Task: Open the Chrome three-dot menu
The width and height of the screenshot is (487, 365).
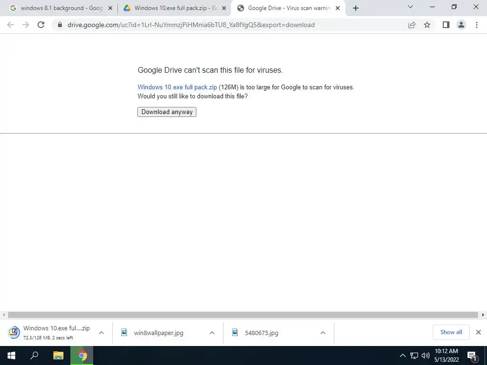Action: (x=477, y=25)
